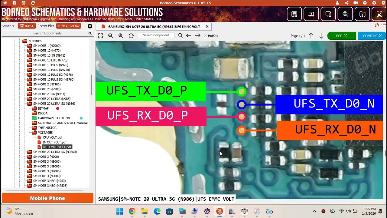This screenshot has height=218, width=387.
Task: Open SM-NOTE 3 NEO (N7505) folder
Action: (50, 186)
